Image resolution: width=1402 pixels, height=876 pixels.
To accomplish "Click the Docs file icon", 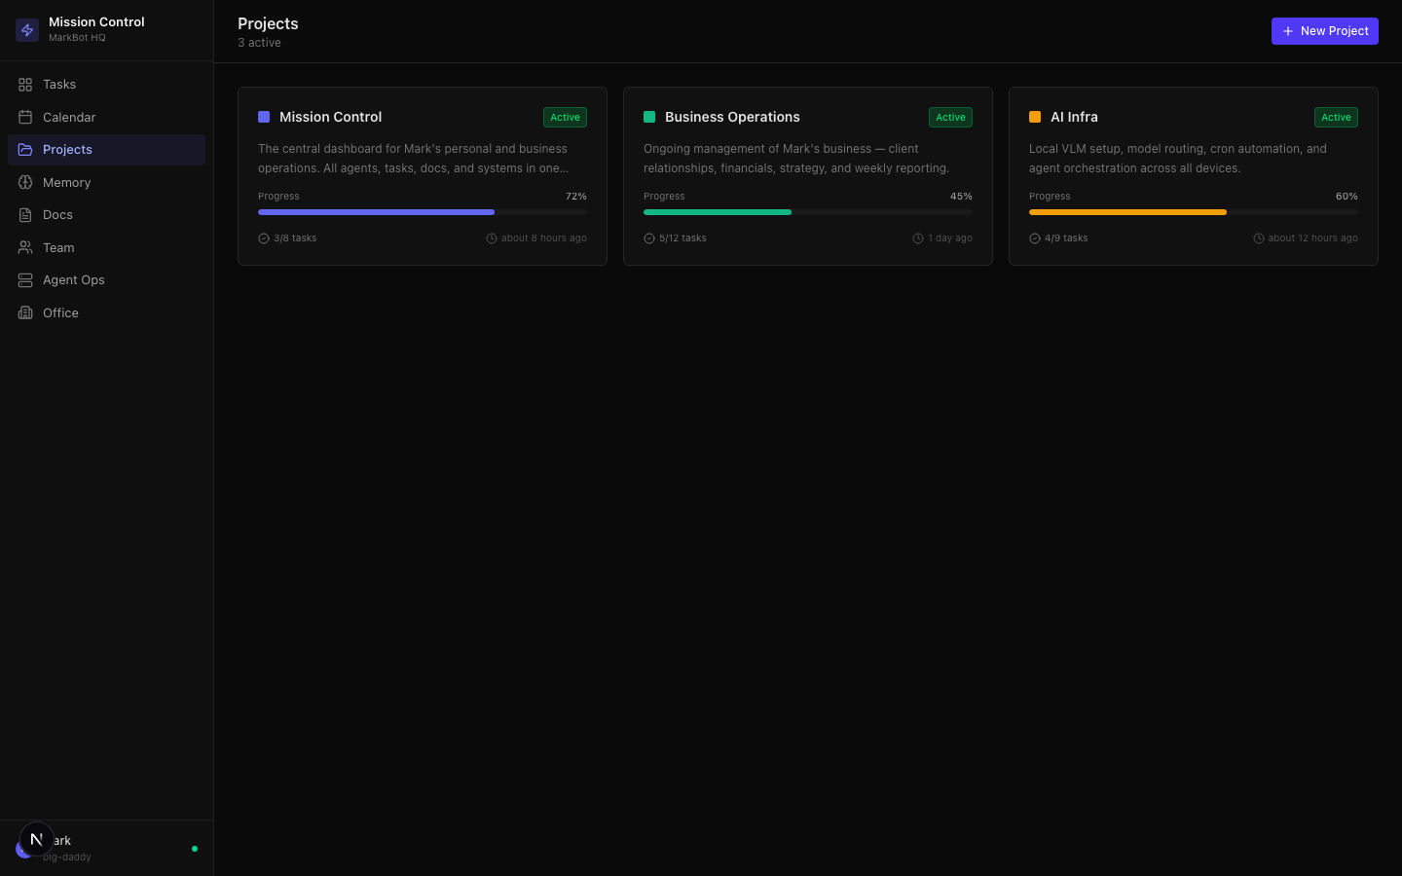I will tap(25, 215).
